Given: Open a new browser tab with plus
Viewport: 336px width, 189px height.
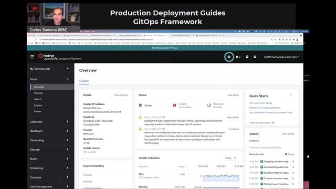Looking at the screenshot, I should click(224, 36).
